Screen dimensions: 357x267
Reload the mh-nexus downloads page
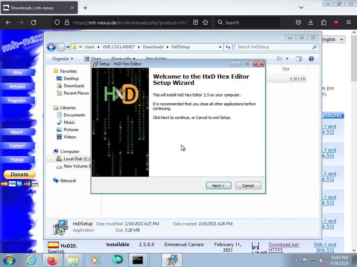click(33, 23)
